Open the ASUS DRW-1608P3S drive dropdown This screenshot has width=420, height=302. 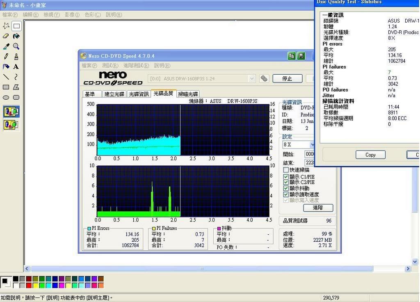[251, 78]
